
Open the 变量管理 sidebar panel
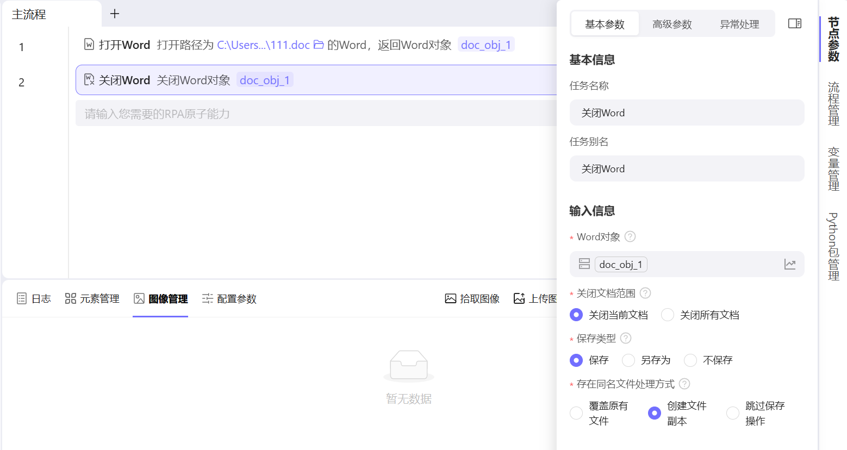click(x=834, y=168)
